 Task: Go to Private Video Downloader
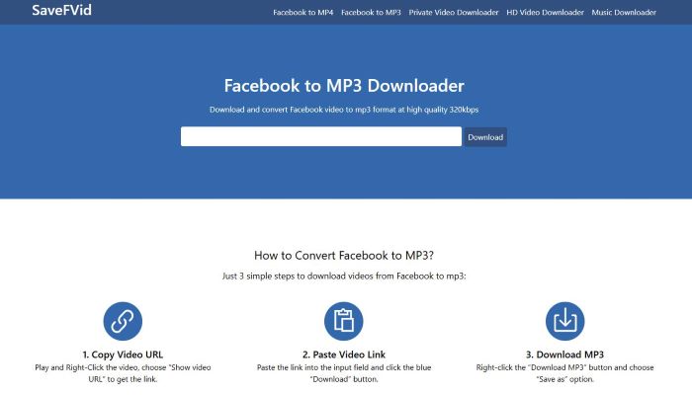click(453, 12)
